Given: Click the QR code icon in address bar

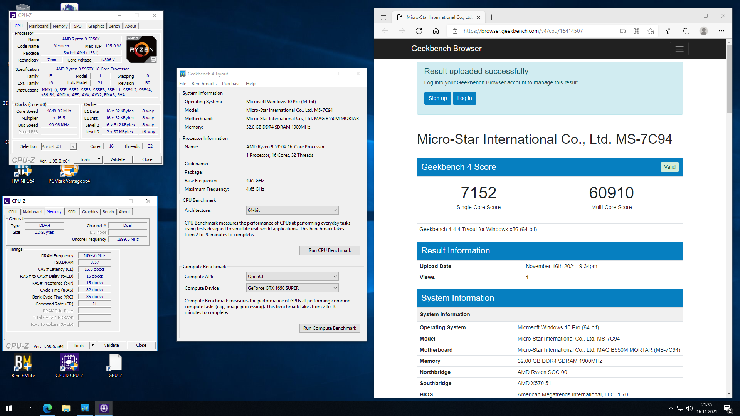Looking at the screenshot, I should (x=637, y=31).
